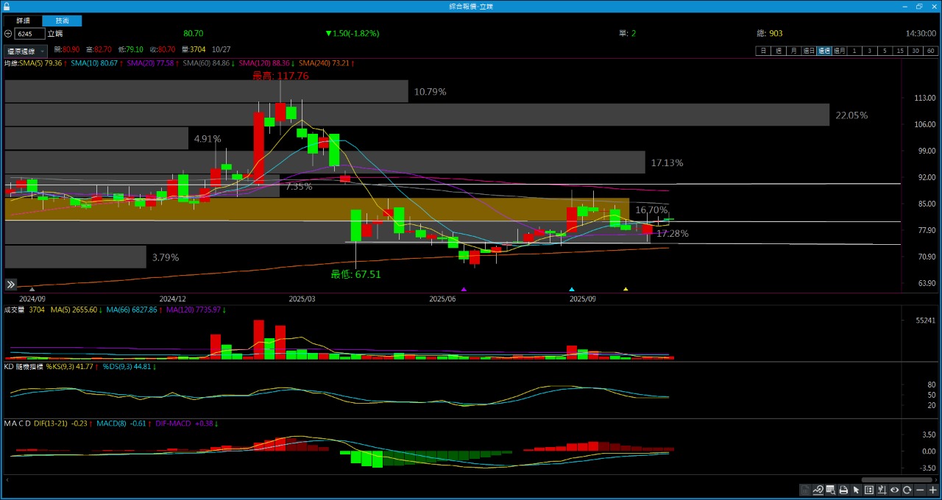The height and width of the screenshot is (500, 942).
Task: Expand the double-chevron panel on chart left
Action: coord(11,285)
